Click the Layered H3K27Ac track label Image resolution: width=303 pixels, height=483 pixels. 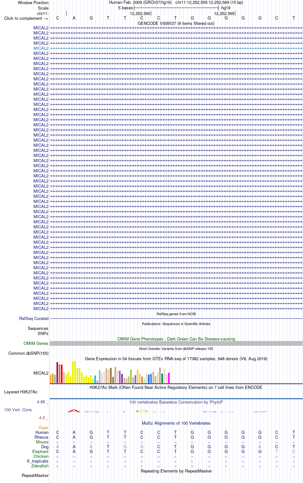click(x=21, y=392)
